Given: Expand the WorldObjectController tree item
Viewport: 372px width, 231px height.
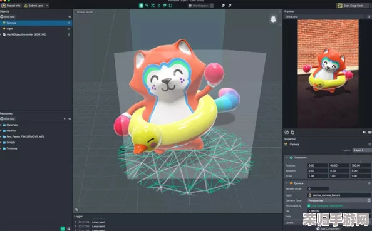Looking at the screenshot, I should coord(1,34).
